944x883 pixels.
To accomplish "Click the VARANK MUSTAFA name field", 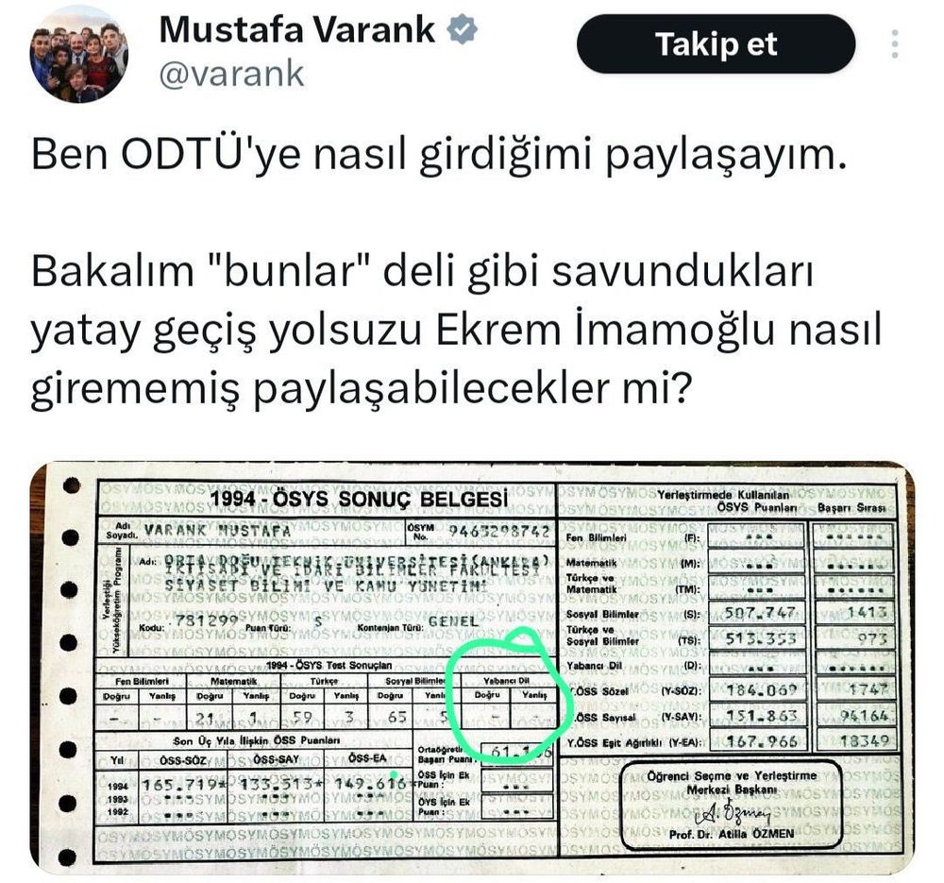I will pos(217,531).
